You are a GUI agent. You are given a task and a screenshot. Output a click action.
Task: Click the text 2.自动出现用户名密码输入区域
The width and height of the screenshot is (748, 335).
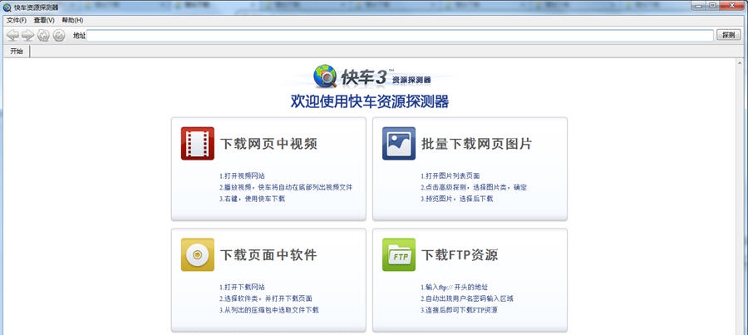click(x=466, y=298)
